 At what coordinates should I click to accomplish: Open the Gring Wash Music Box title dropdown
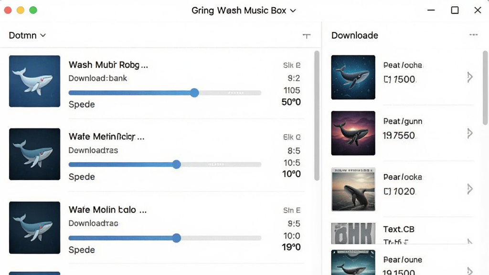244,11
